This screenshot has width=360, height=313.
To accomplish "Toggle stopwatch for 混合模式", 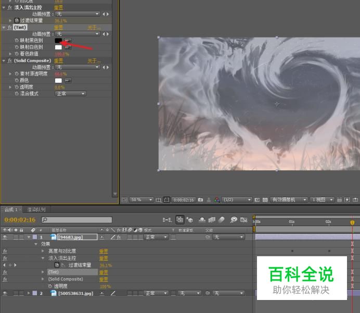I will pos(17,94).
